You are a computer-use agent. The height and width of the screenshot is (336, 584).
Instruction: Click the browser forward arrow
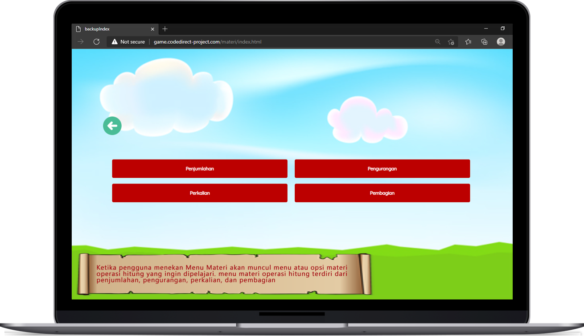pyautogui.click(x=81, y=42)
